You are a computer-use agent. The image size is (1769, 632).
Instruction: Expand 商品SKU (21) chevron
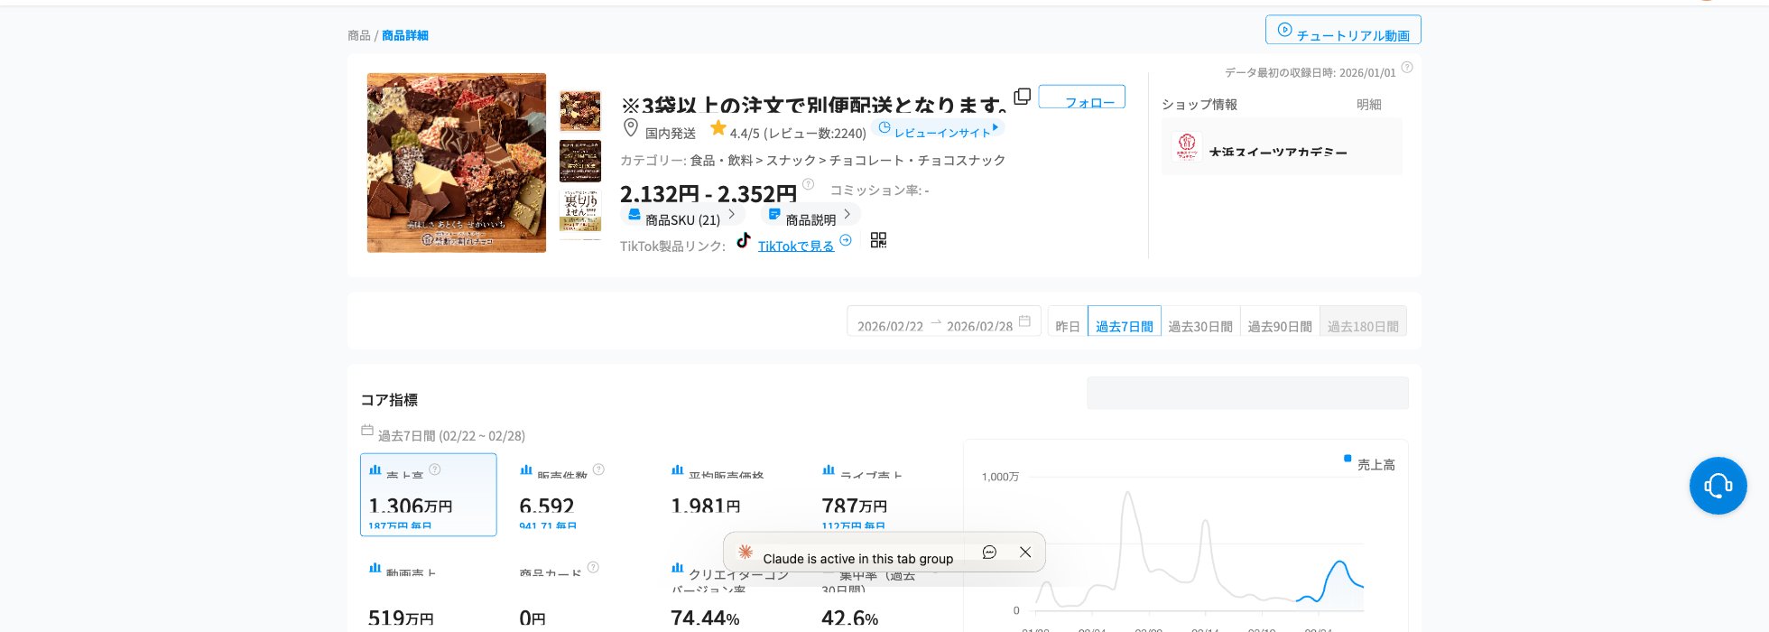[x=731, y=215]
